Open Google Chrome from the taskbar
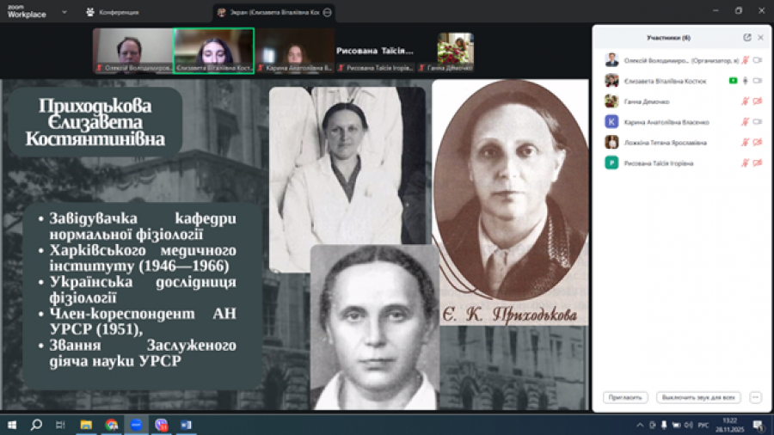Image resolution: width=774 pixels, height=435 pixels. click(x=112, y=425)
